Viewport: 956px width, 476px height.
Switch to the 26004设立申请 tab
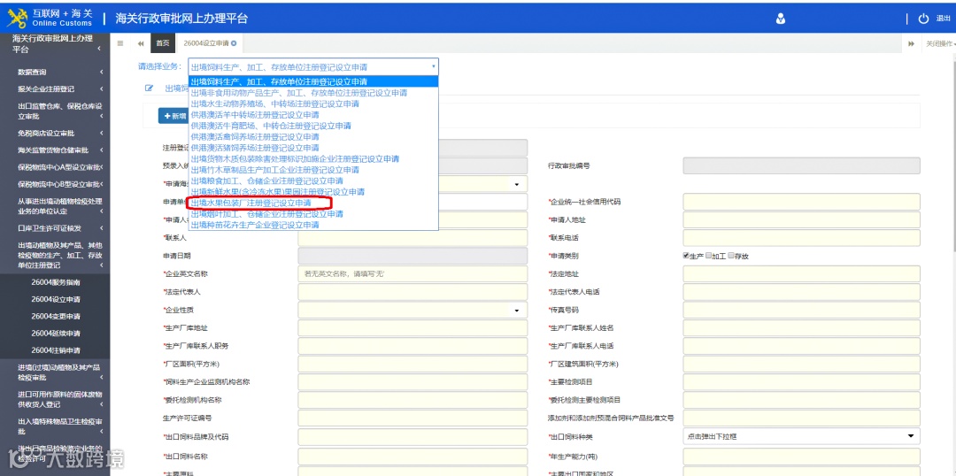point(209,43)
